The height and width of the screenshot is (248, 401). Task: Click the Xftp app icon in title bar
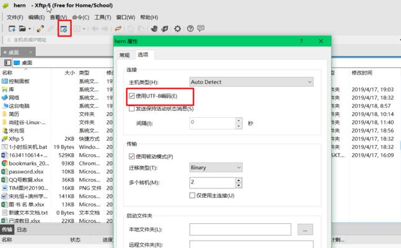tap(6, 6)
